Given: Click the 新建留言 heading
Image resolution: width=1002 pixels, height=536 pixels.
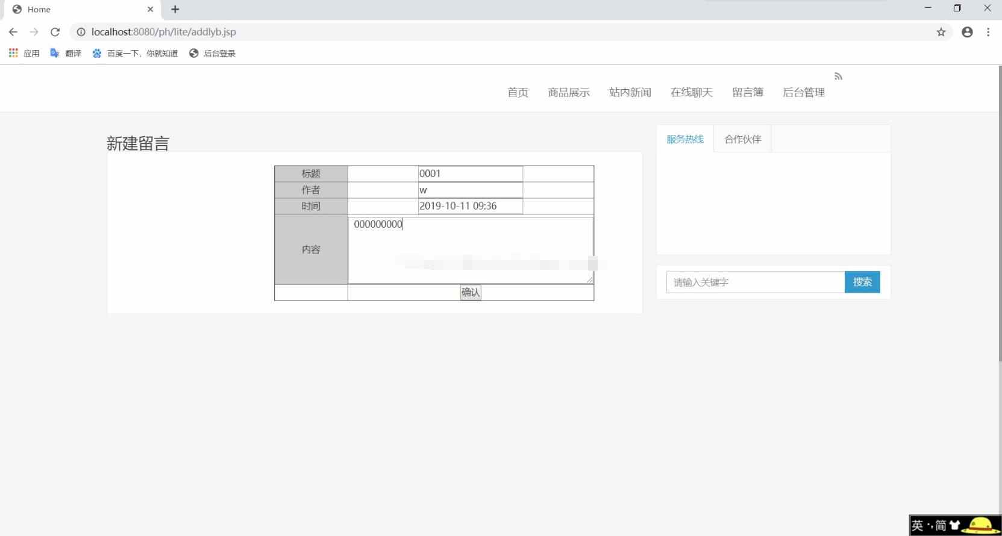Looking at the screenshot, I should [x=138, y=143].
